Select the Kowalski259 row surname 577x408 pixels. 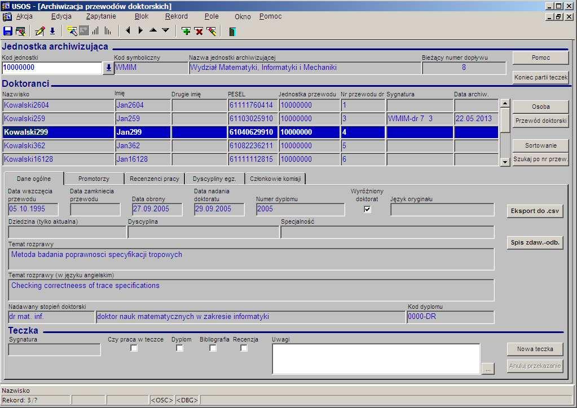(x=58, y=119)
